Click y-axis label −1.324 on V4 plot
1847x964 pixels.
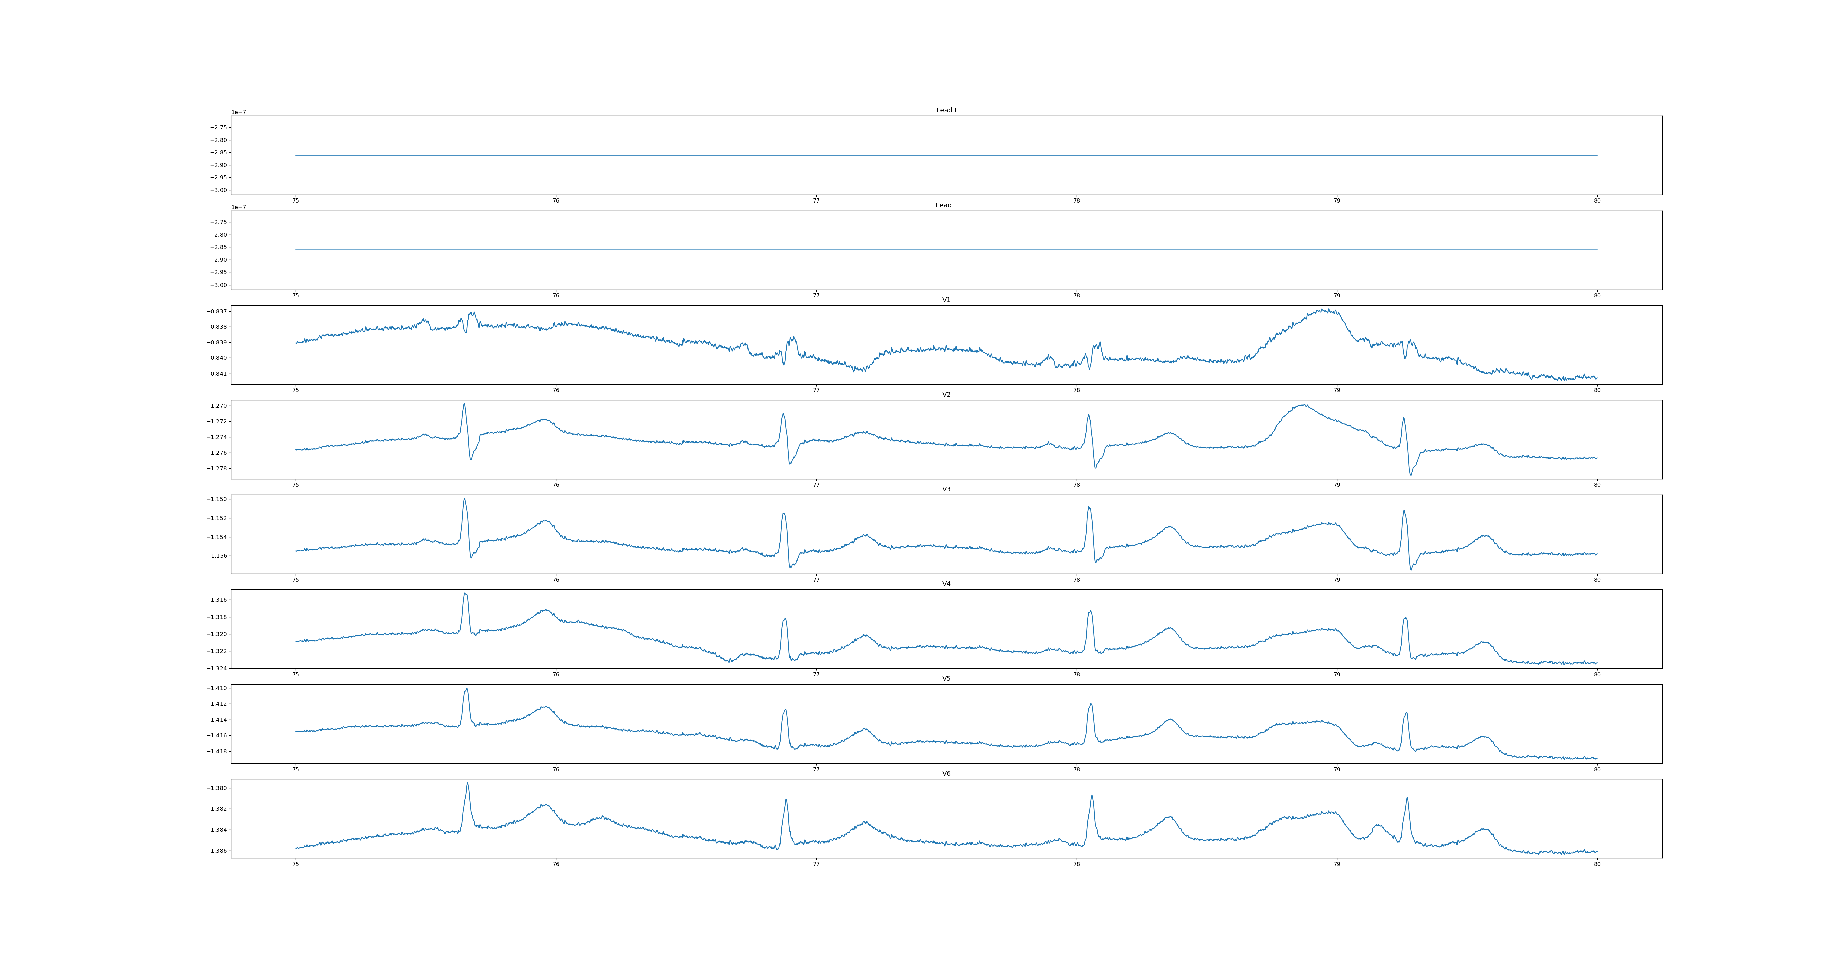point(216,668)
